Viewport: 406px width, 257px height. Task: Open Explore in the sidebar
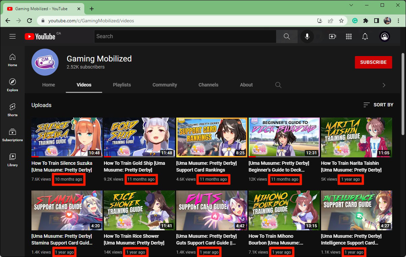tap(13, 85)
